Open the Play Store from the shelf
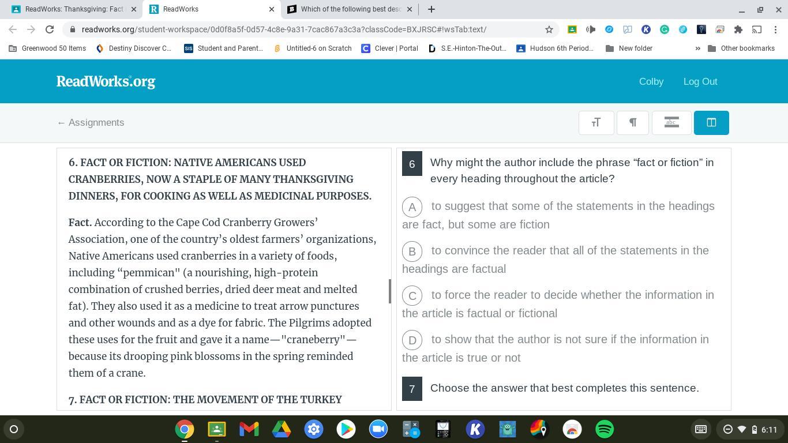Screen dimensions: 788x443 point(346,429)
